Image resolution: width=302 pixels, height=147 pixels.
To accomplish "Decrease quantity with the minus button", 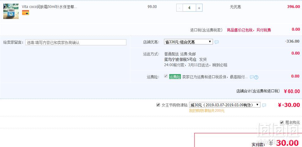I will [180, 8].
